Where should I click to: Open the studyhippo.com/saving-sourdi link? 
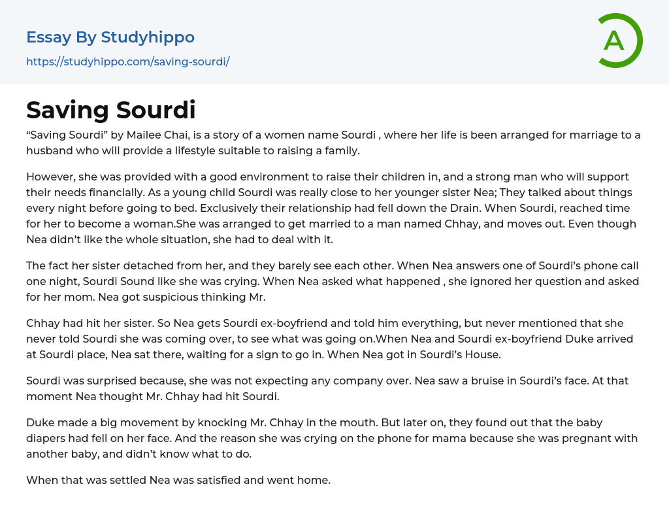point(128,62)
